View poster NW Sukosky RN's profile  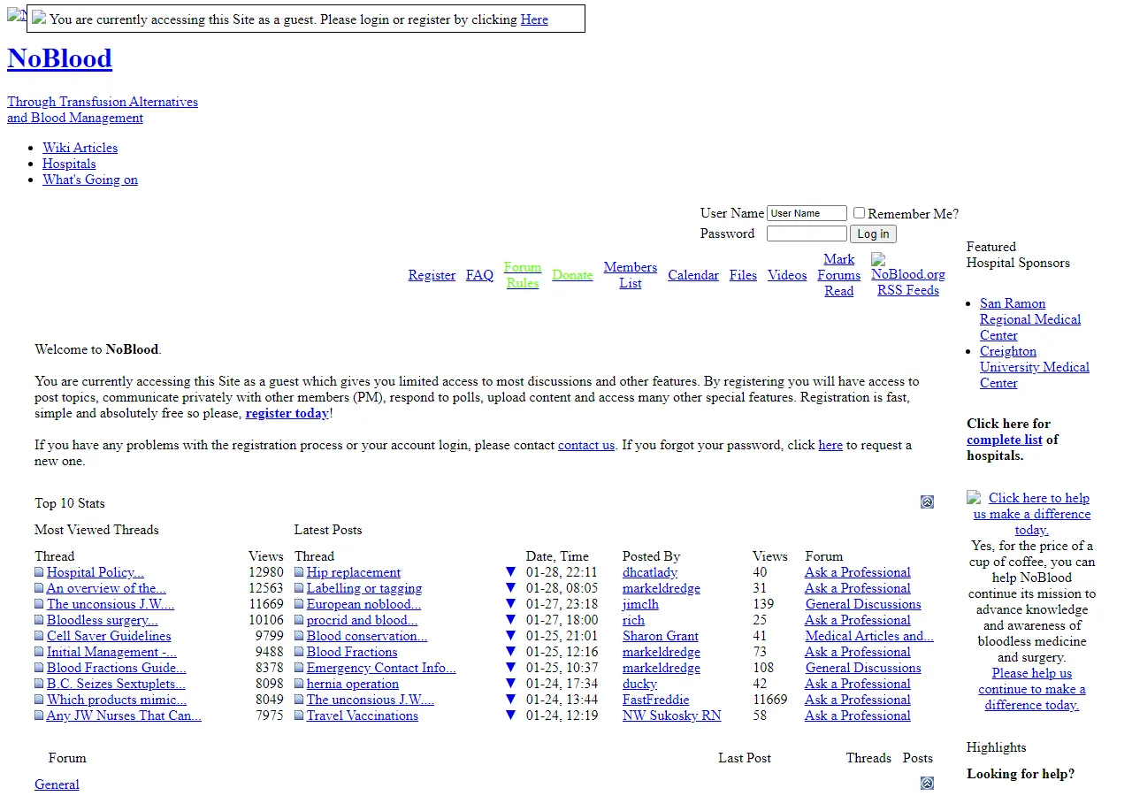click(672, 716)
